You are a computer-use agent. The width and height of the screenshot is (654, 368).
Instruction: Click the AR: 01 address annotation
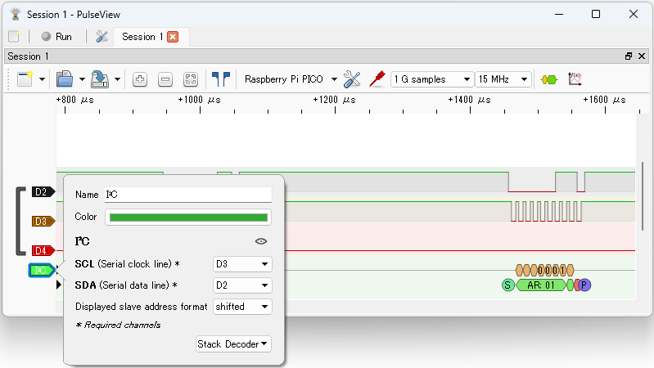click(x=541, y=285)
